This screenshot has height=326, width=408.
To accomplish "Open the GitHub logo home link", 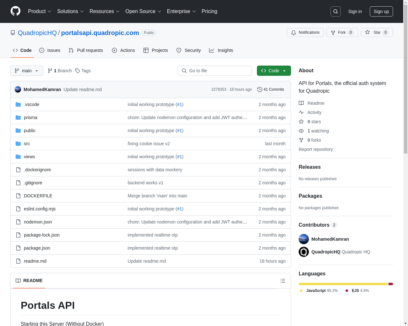I will [x=16, y=11].
